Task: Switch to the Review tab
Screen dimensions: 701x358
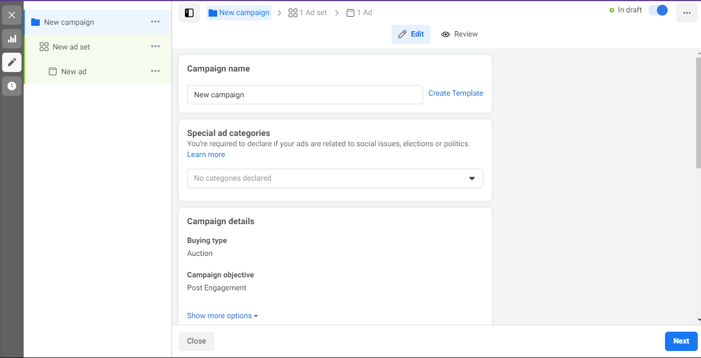Action: pos(460,34)
